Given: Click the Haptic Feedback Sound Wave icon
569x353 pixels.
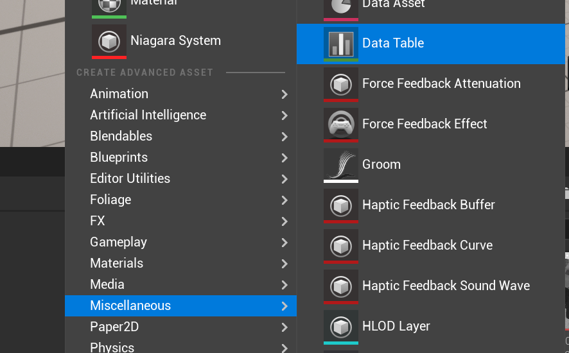Looking at the screenshot, I should tap(340, 286).
